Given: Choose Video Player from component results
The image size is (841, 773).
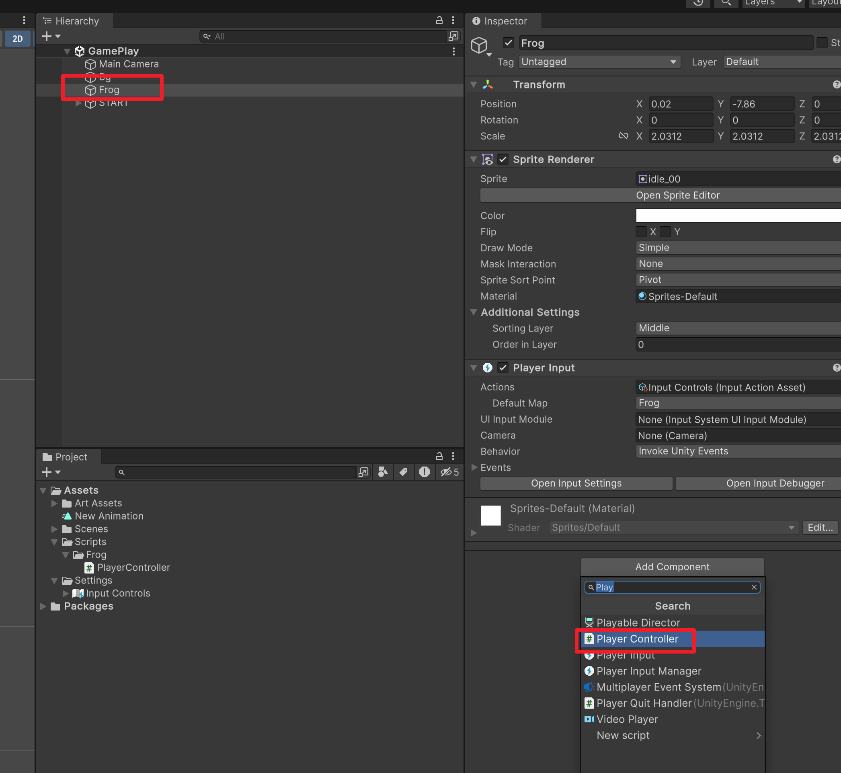Looking at the screenshot, I should (673, 720).
